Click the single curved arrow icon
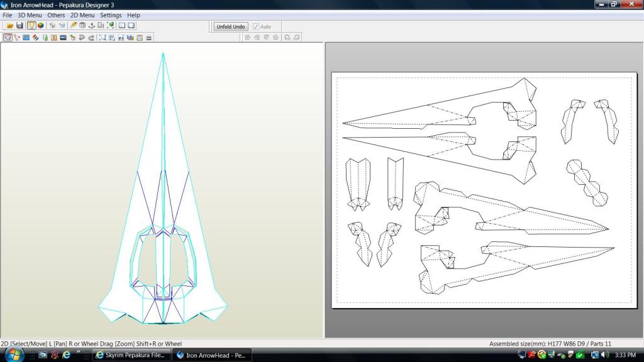The width and height of the screenshot is (644, 362). click(91, 37)
